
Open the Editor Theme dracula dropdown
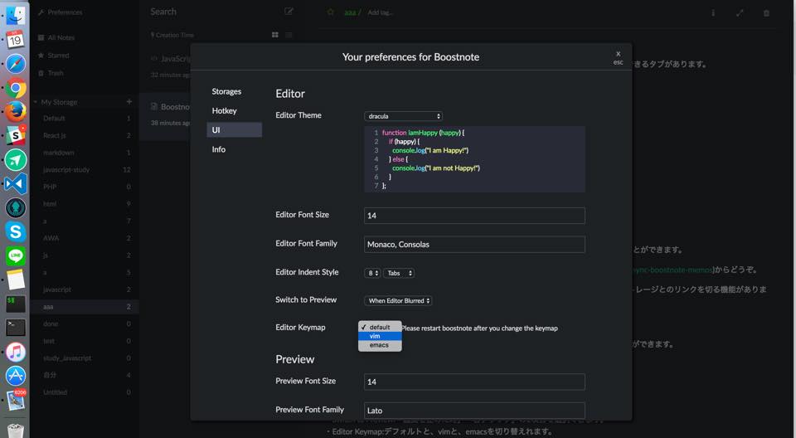pos(404,116)
